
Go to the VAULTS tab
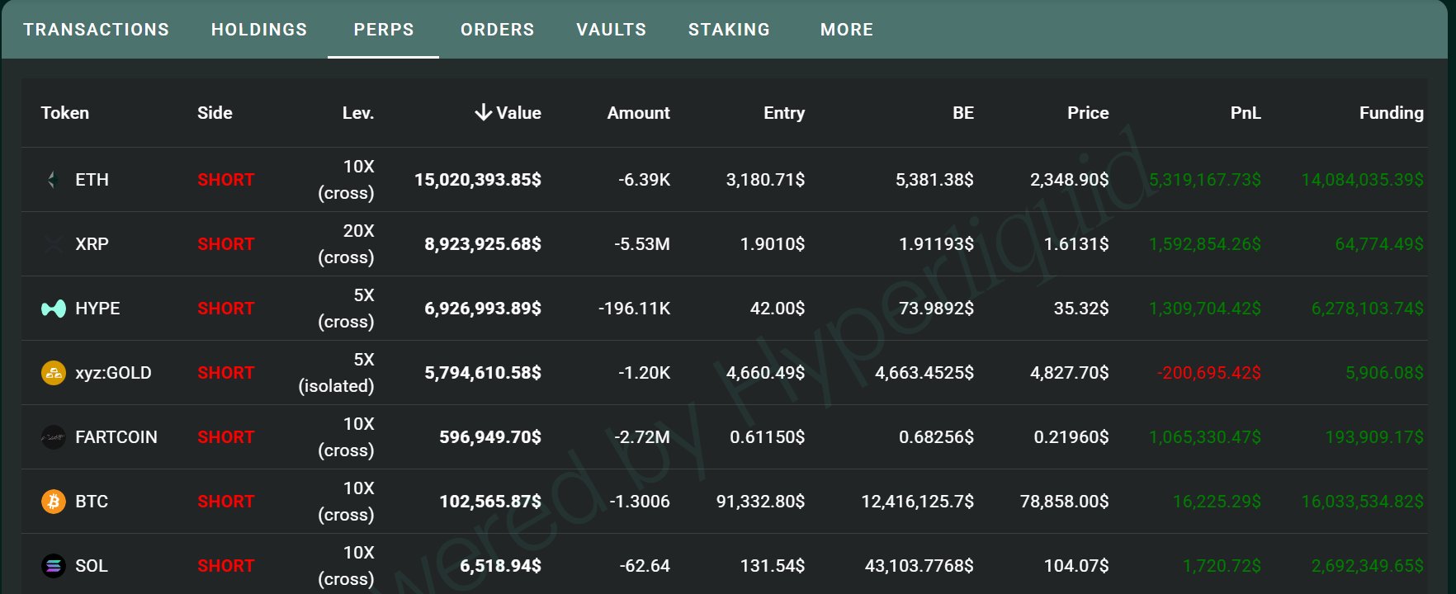pyautogui.click(x=611, y=30)
